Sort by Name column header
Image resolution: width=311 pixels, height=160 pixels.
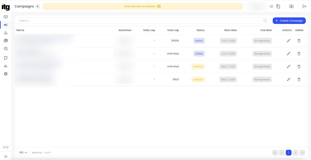tap(20, 30)
